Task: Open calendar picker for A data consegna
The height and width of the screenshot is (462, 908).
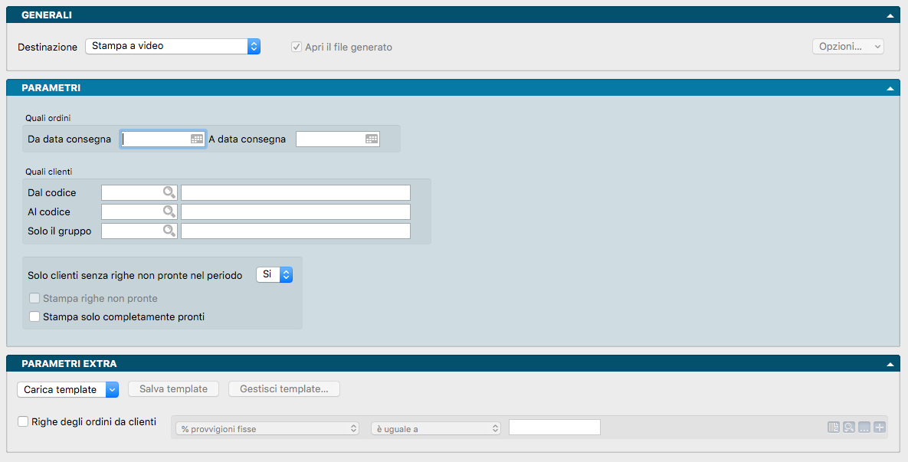Action: tap(372, 139)
